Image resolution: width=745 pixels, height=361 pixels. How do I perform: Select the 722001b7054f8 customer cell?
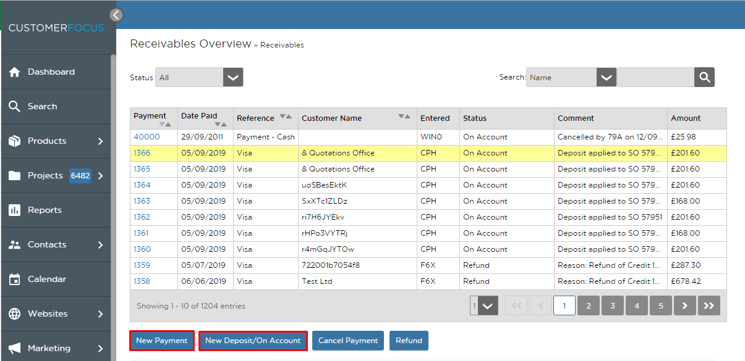(357, 265)
